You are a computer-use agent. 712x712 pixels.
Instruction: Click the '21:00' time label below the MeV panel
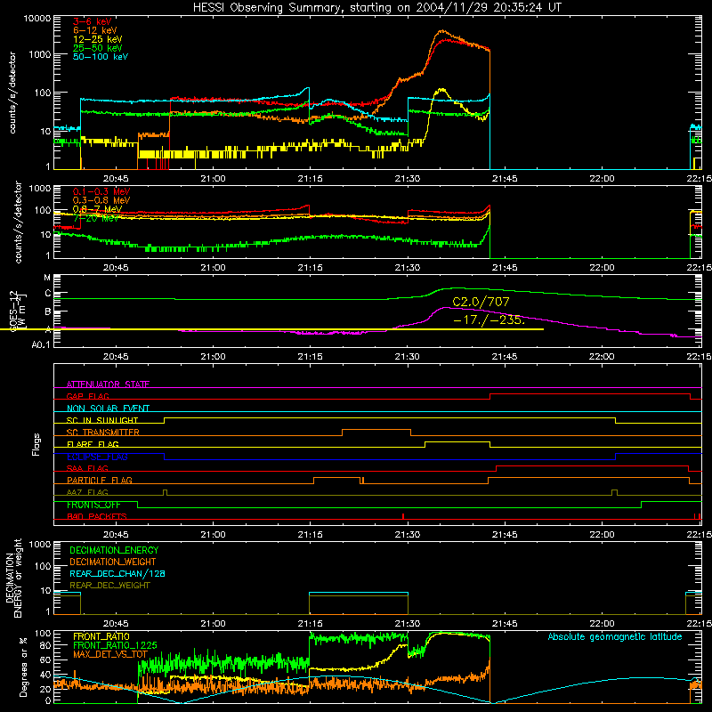[x=213, y=268]
